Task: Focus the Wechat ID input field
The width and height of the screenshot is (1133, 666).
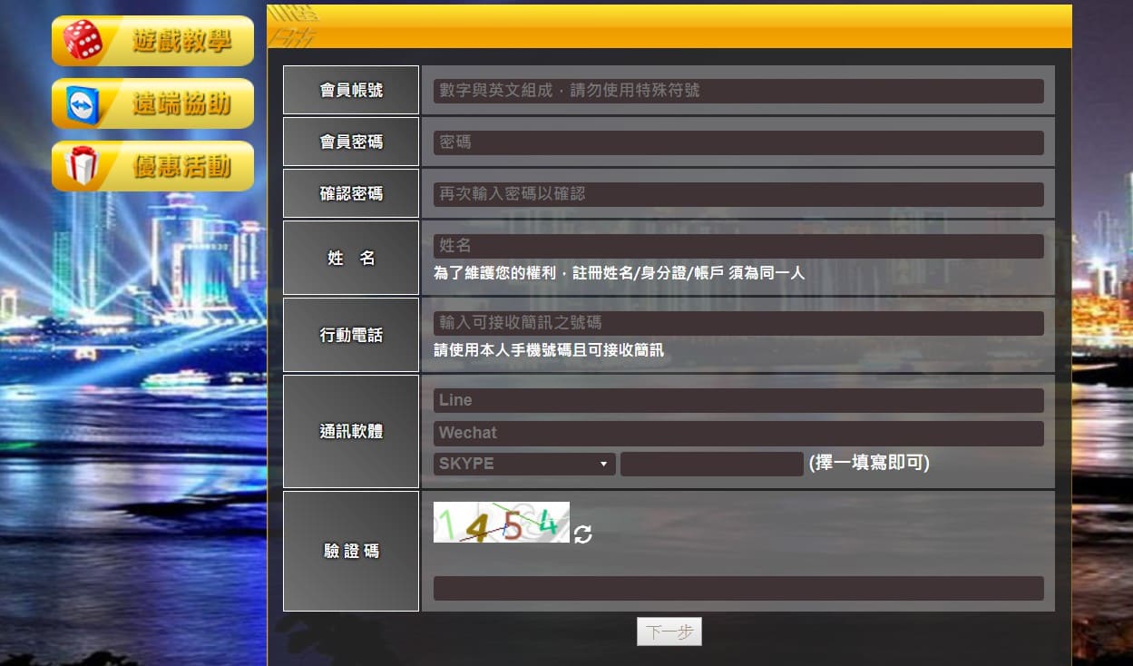Action: point(738,433)
